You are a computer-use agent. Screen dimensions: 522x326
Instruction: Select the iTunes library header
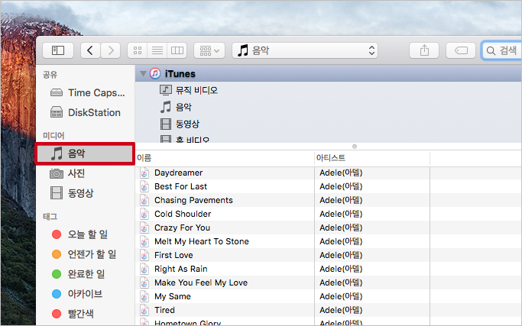coord(328,73)
